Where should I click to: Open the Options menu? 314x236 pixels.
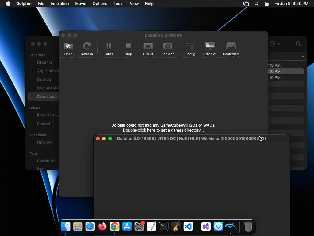pyautogui.click(x=100, y=4)
